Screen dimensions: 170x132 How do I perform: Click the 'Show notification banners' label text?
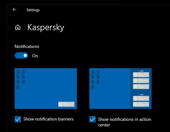(x=49, y=119)
